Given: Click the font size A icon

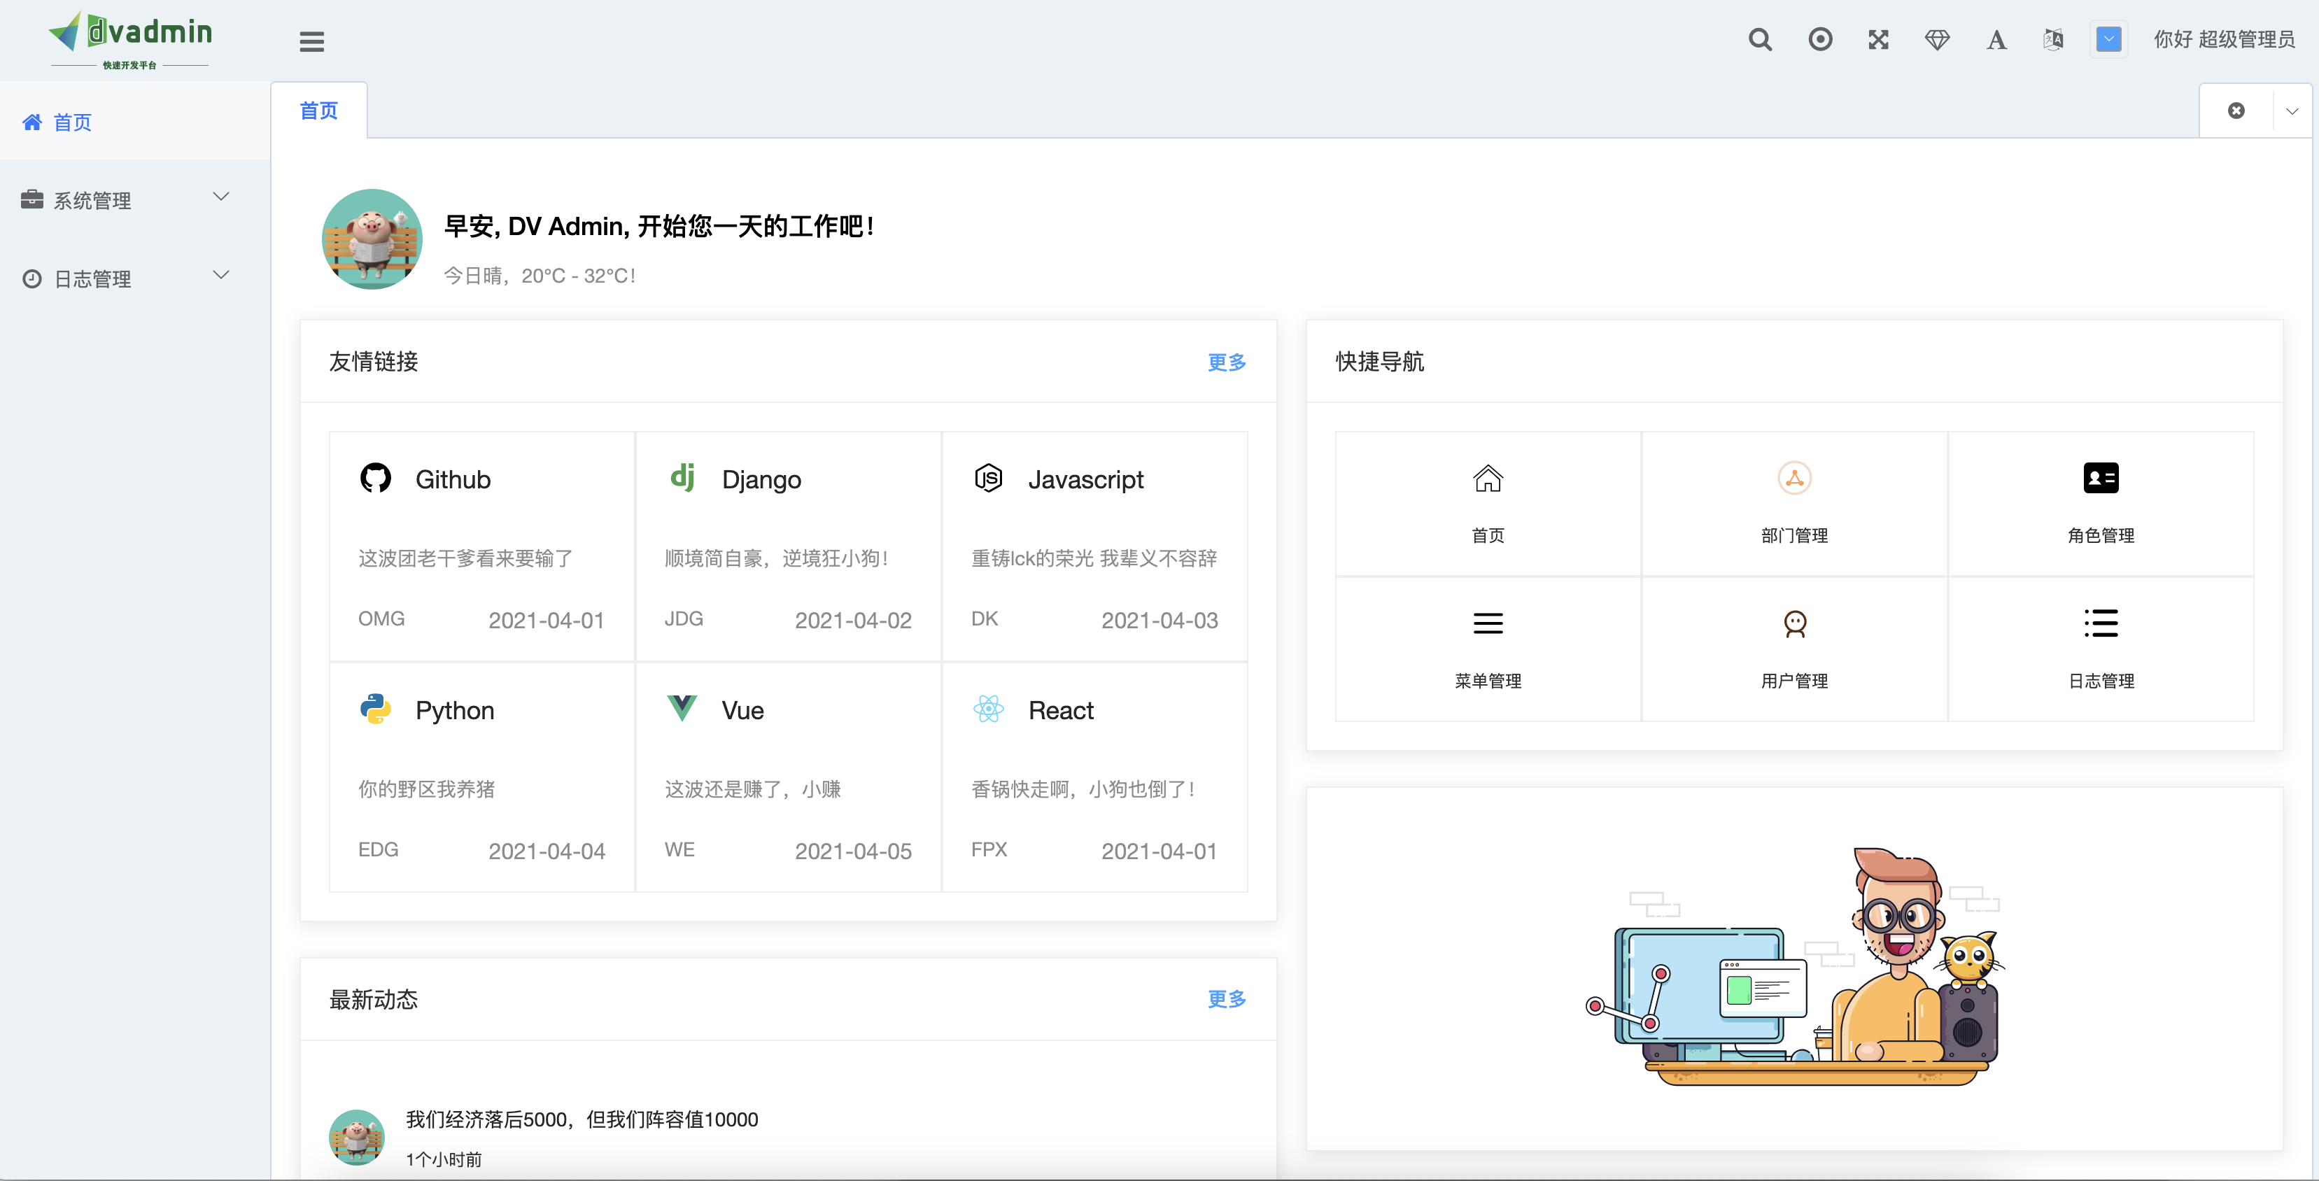Looking at the screenshot, I should pyautogui.click(x=1996, y=40).
